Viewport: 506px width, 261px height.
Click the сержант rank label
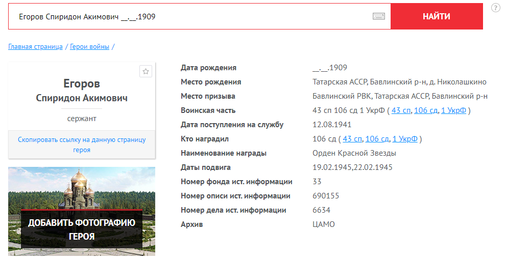(82, 119)
